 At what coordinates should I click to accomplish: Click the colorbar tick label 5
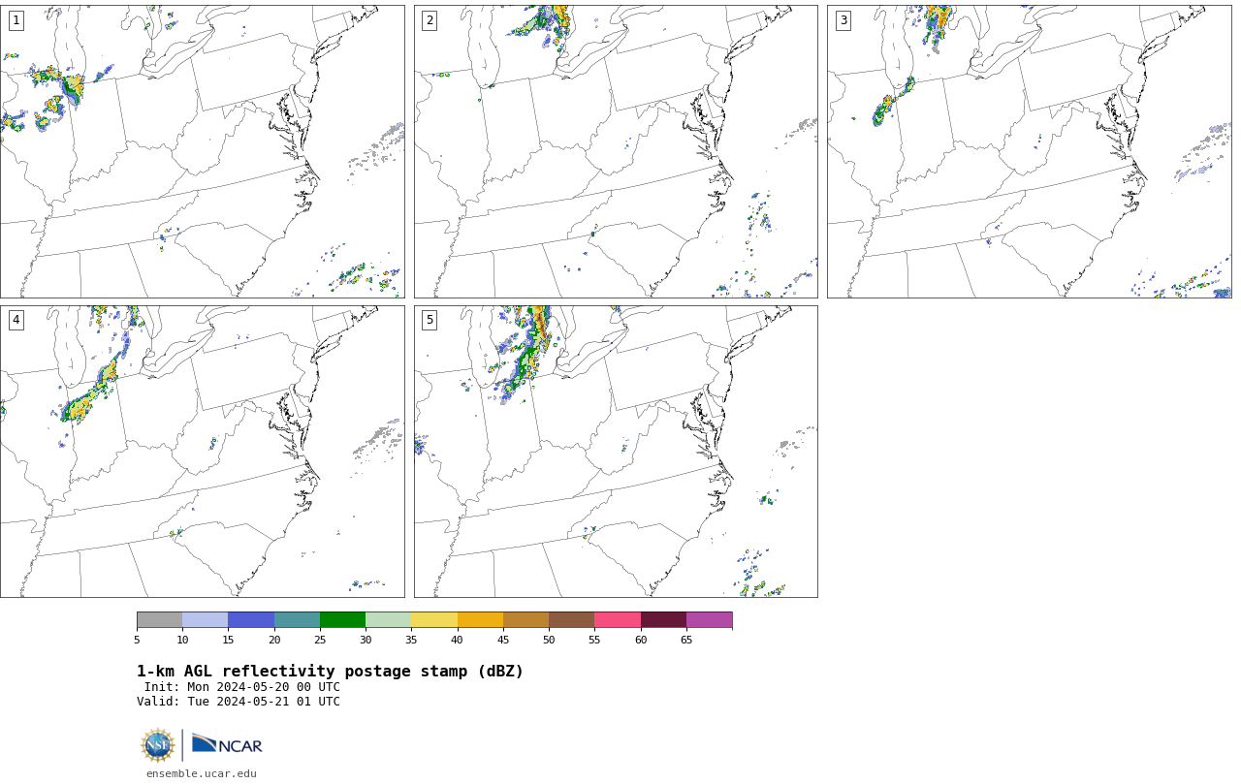(x=137, y=640)
